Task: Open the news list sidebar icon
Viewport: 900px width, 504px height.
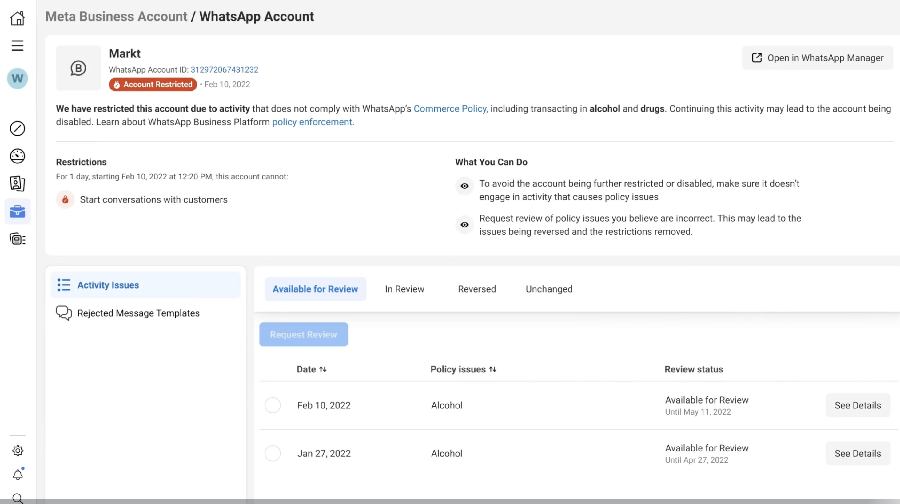Action: coord(18,239)
